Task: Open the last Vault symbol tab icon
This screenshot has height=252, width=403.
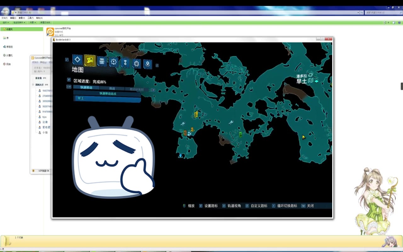Action: (148, 64)
